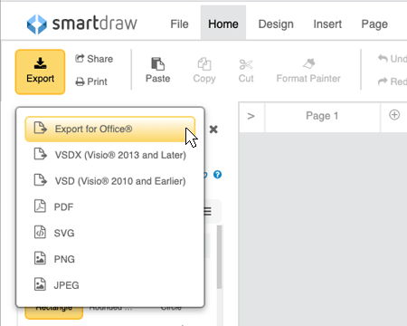Screen dimensions: 407x326
Task: Click the Share option
Action: [x=94, y=59]
